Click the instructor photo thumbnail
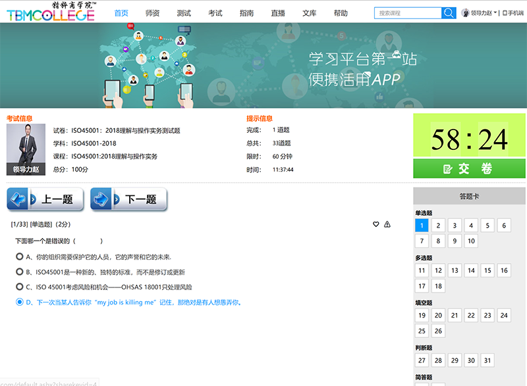 click(26, 149)
